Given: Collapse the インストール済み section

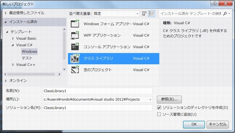Looking at the screenshot, I should point(6,22).
